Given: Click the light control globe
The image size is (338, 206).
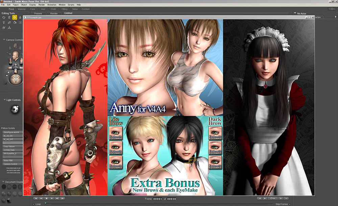Looking at the screenshot, I should [15, 109].
